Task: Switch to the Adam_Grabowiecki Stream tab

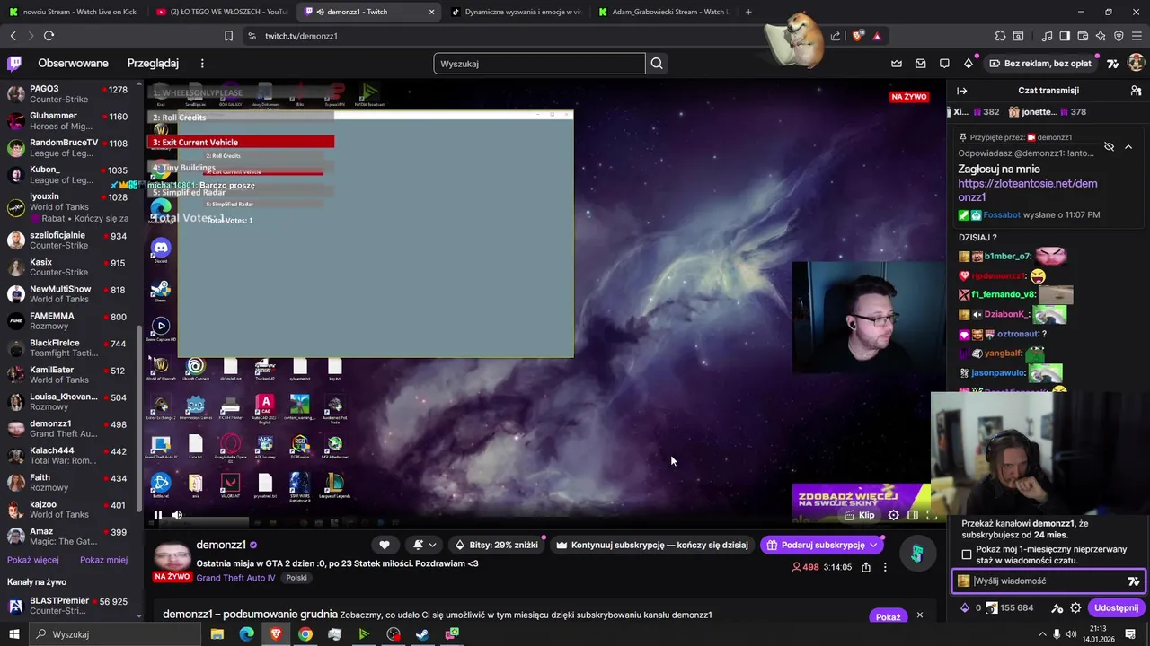Action: pos(665,12)
